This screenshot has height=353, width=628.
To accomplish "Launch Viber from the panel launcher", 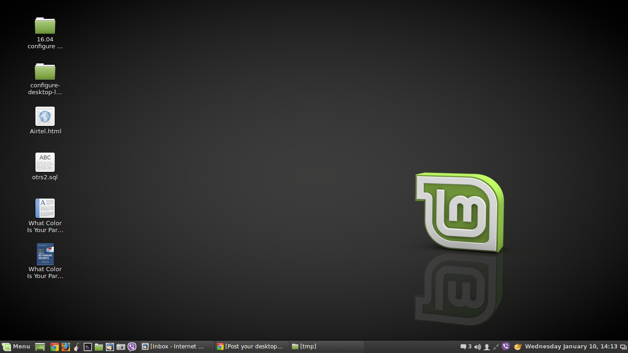I will click(132, 346).
